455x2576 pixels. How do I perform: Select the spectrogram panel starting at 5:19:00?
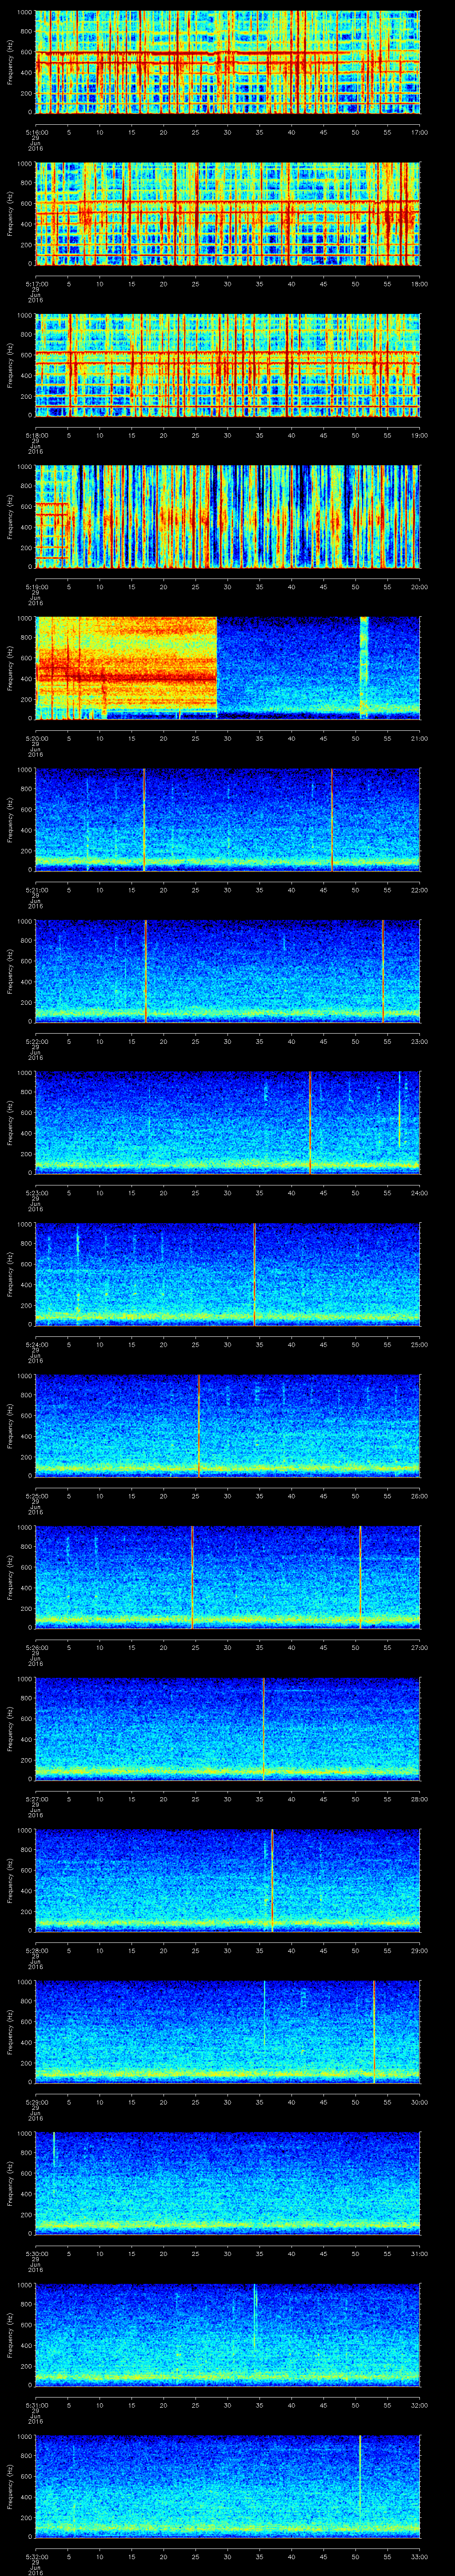[228, 517]
